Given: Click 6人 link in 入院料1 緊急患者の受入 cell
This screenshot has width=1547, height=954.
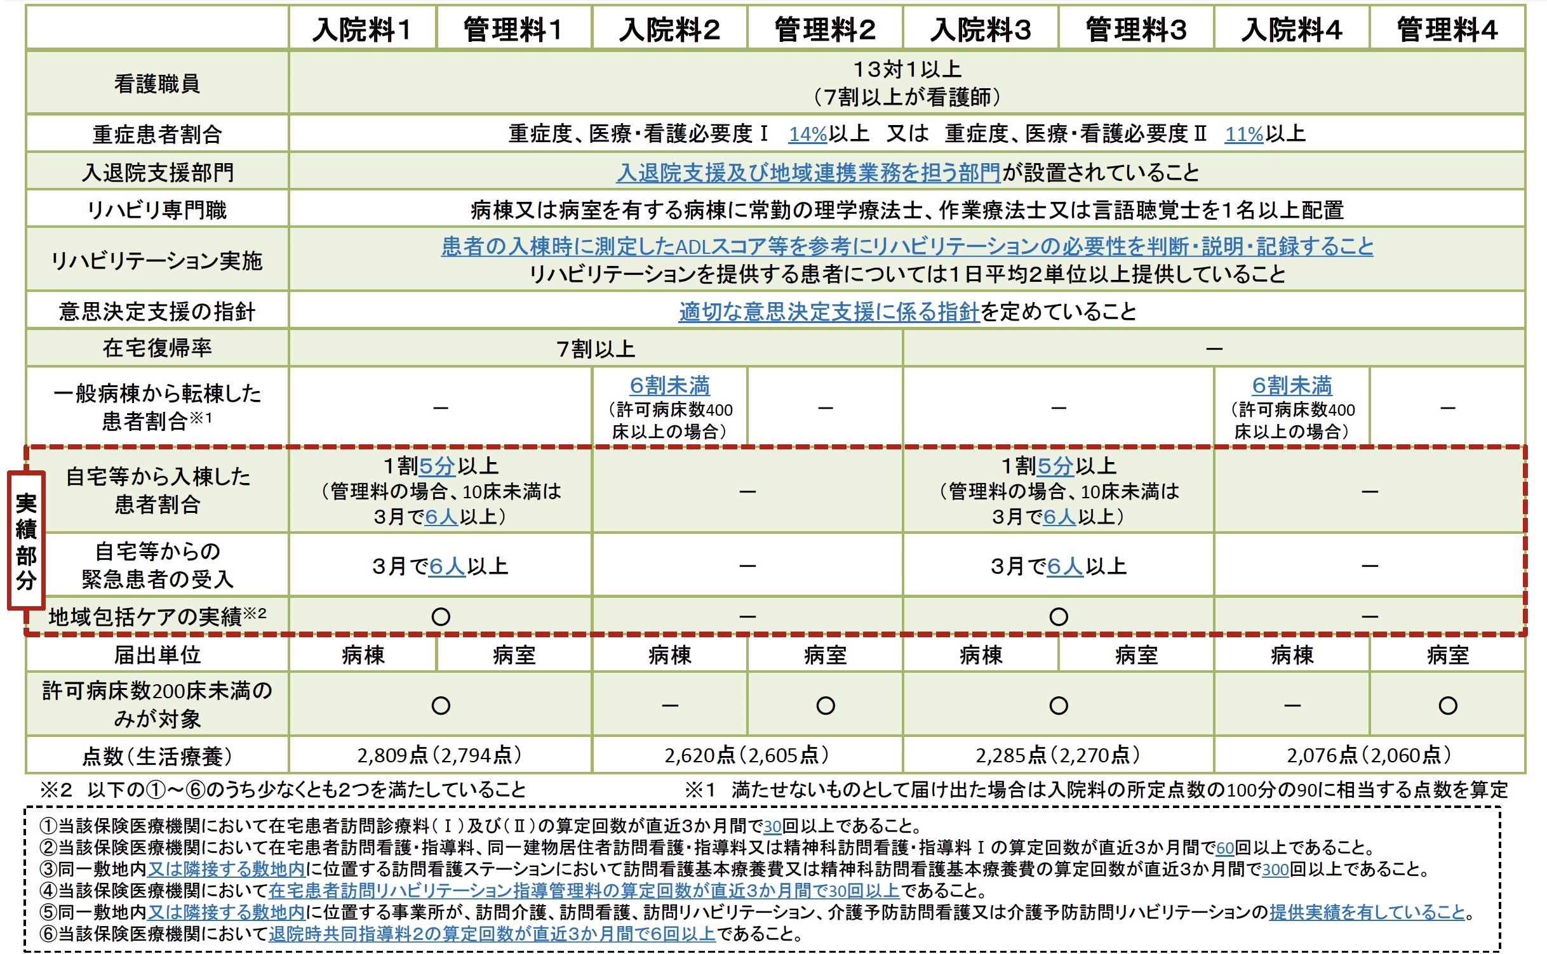Looking at the screenshot, I should [x=448, y=566].
